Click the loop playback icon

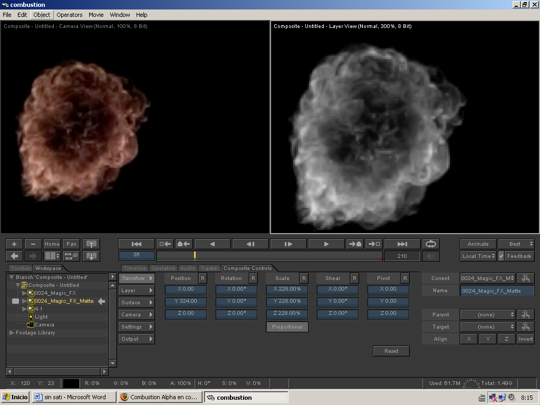pos(431,244)
